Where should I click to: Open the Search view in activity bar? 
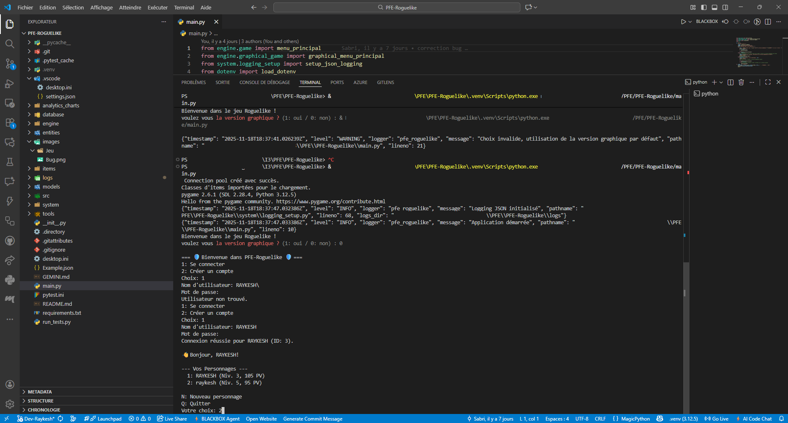(10, 44)
